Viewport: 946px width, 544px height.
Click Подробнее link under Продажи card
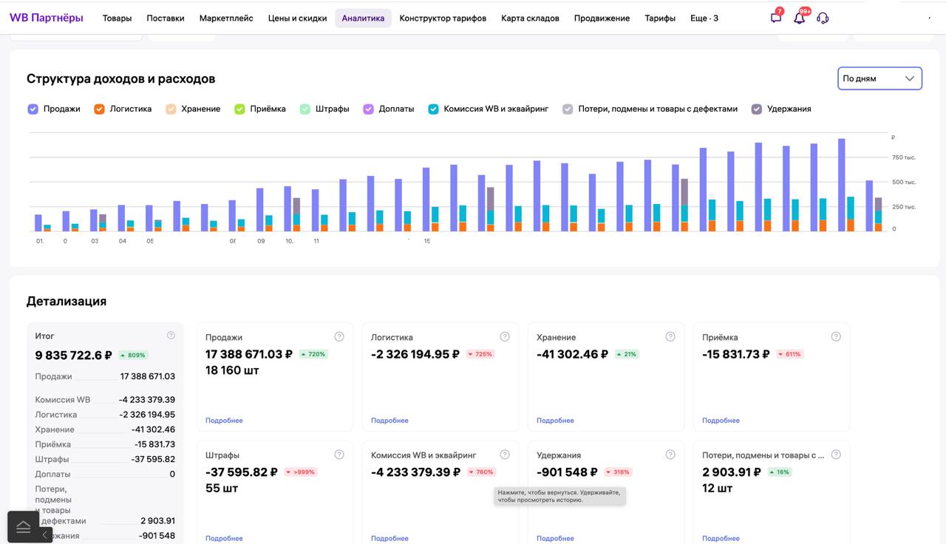click(224, 421)
